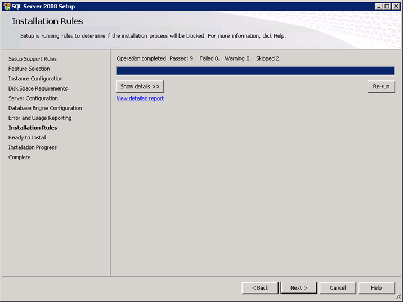Maximize the SQL Server Setup window

[x=387, y=6]
